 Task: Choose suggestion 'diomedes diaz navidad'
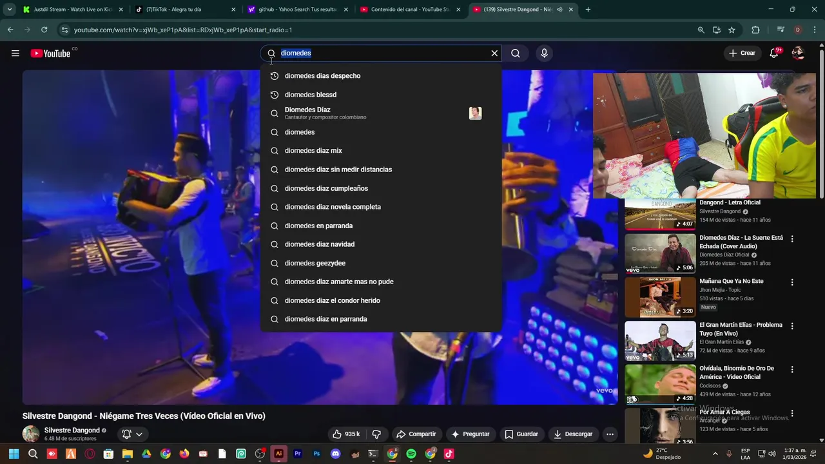tap(381, 244)
